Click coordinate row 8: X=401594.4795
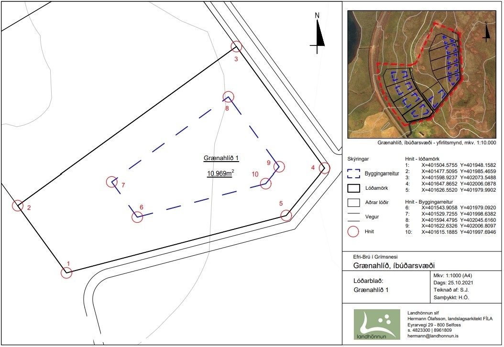The height and width of the screenshot is (347, 504). click(450, 220)
